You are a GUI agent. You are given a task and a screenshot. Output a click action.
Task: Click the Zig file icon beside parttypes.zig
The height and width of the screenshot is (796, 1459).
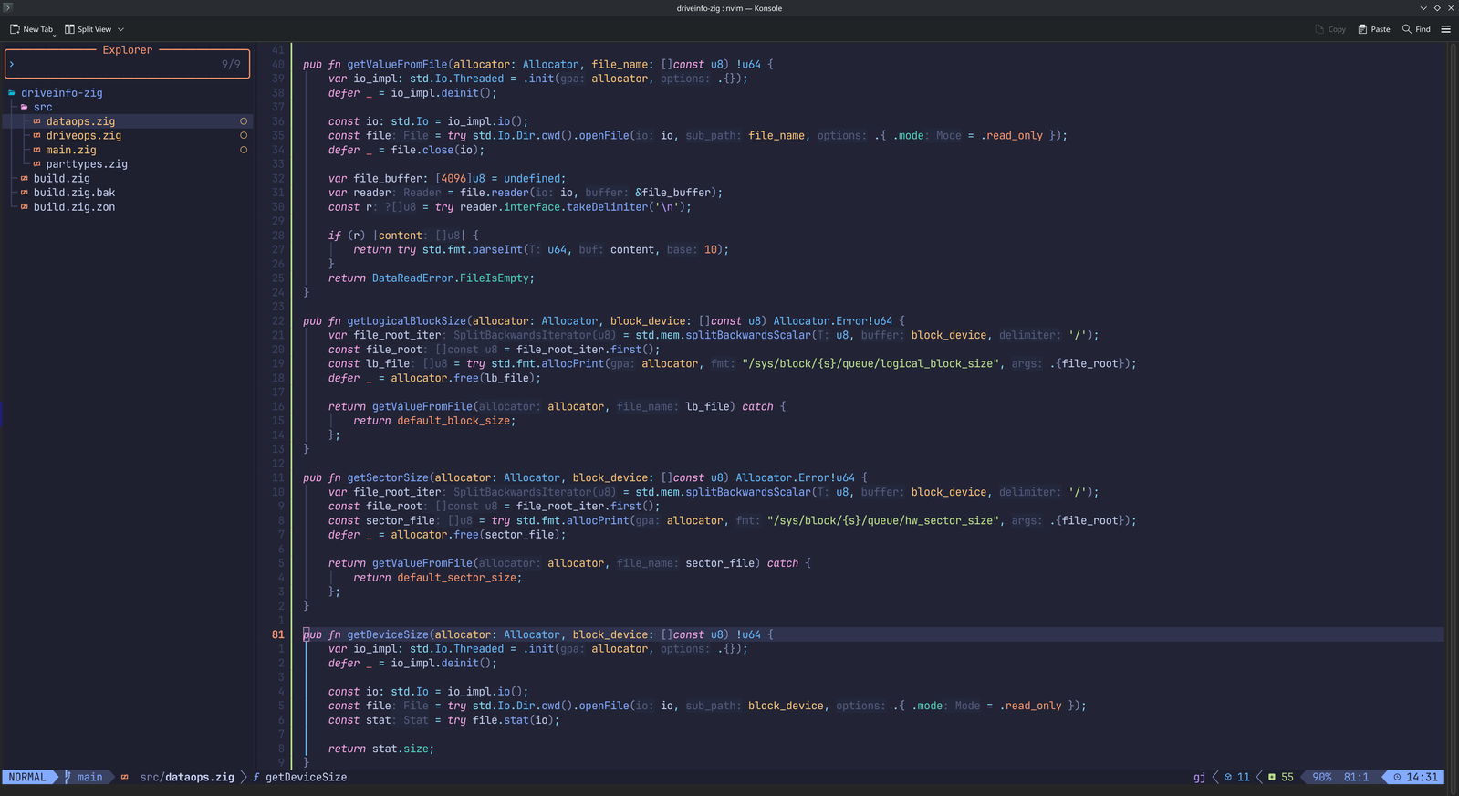(x=36, y=164)
